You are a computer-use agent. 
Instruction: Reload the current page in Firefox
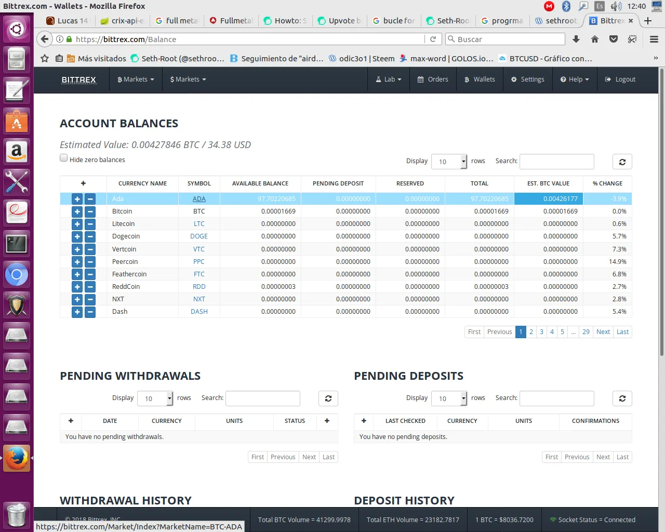pyautogui.click(x=433, y=39)
